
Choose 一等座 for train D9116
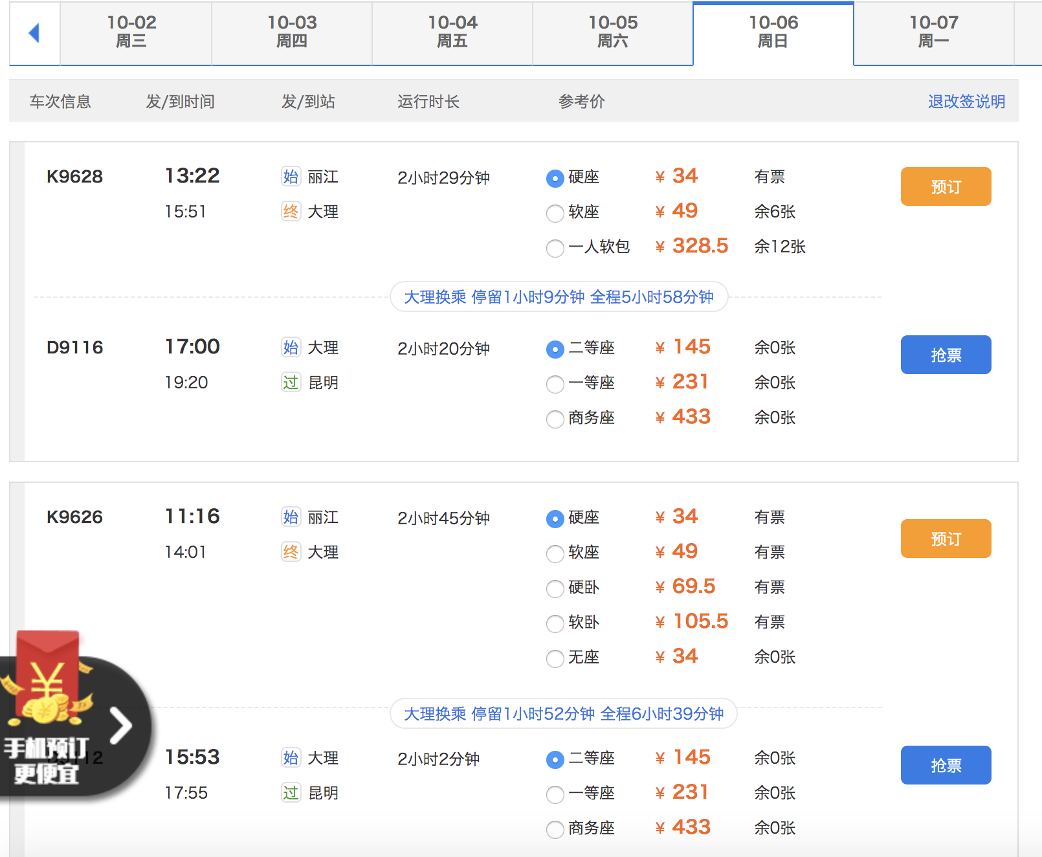tap(555, 384)
